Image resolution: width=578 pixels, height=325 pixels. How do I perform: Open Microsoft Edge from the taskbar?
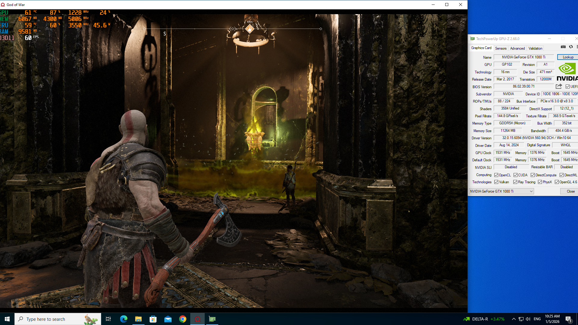[x=123, y=319]
